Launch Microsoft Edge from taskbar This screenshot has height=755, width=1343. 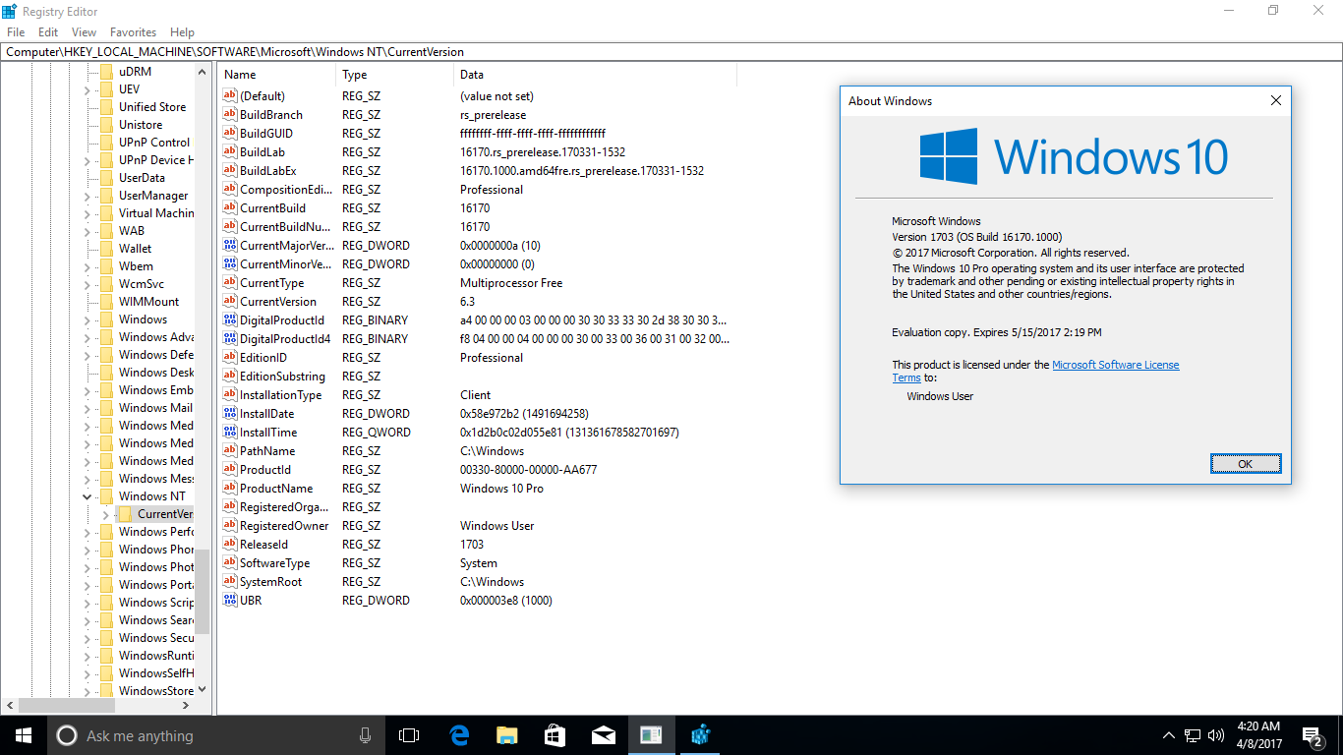click(459, 735)
